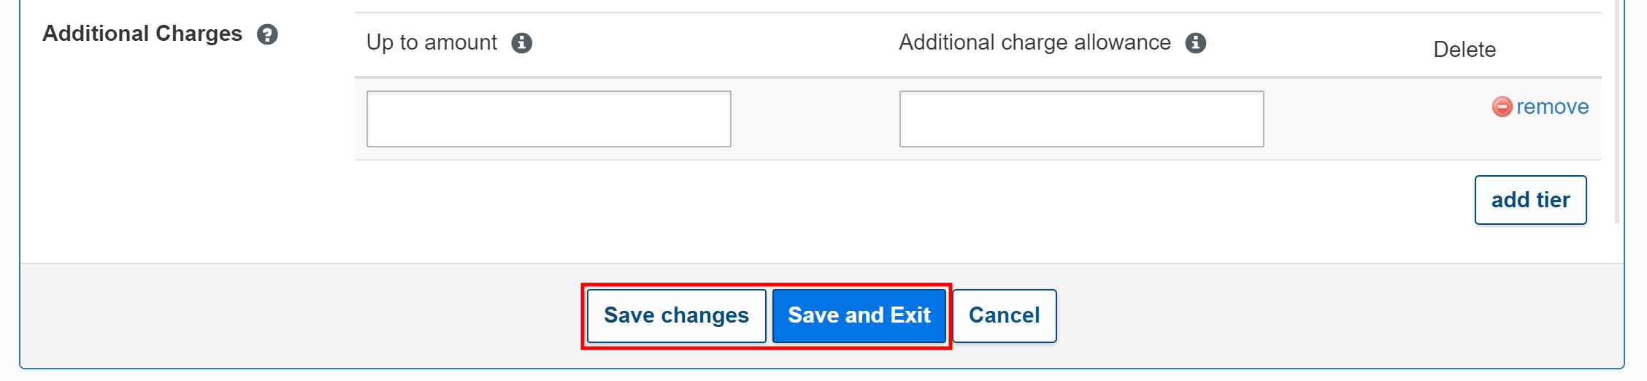This screenshot has height=381, width=1647.
Task: Click the Additional Charges section label
Action: click(x=142, y=34)
